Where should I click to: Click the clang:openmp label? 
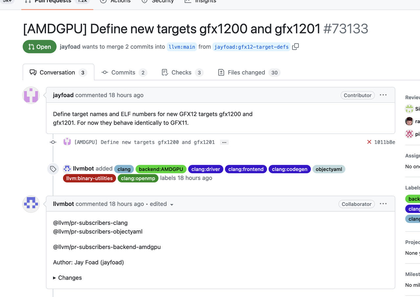click(138, 178)
